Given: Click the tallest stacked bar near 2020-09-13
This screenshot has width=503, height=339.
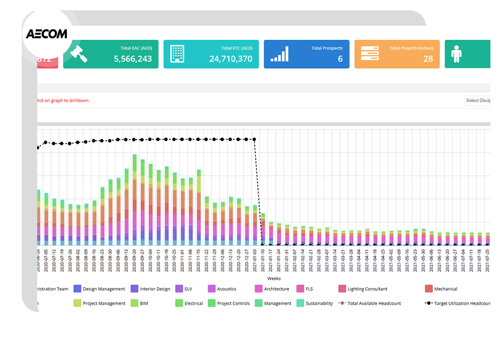Looking at the screenshot, I should (136, 200).
